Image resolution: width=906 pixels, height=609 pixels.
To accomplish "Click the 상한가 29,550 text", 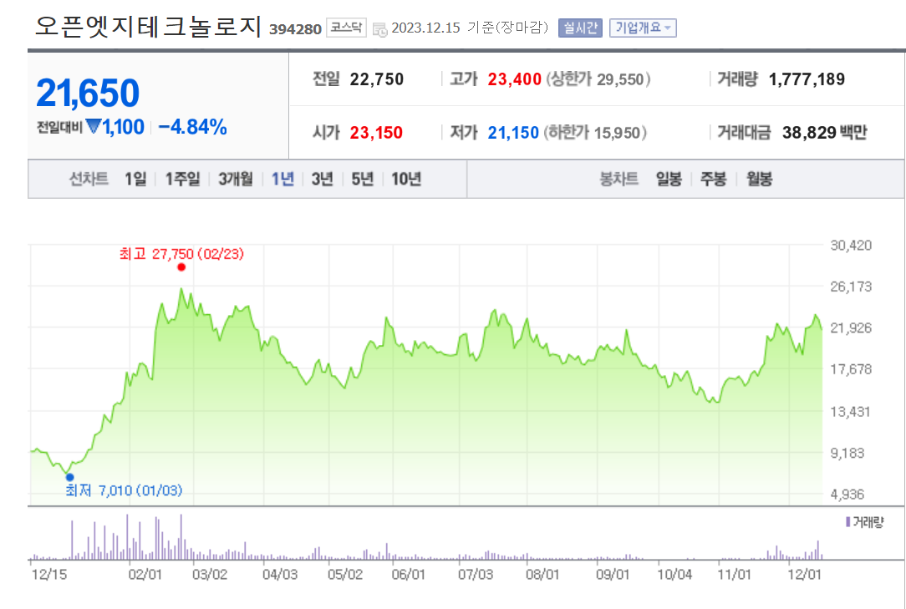I will click(598, 79).
